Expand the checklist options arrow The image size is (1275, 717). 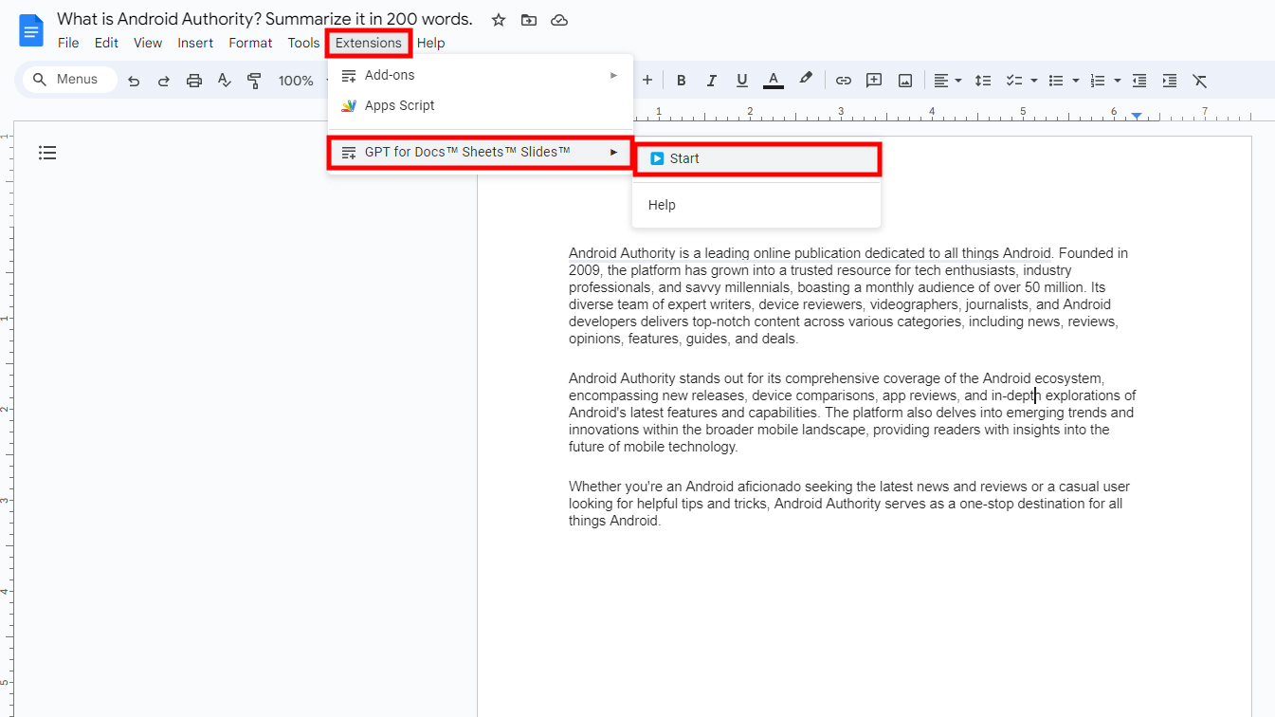pos(1033,81)
